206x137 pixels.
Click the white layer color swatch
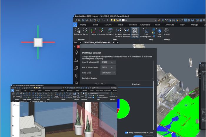pos(123,20)
